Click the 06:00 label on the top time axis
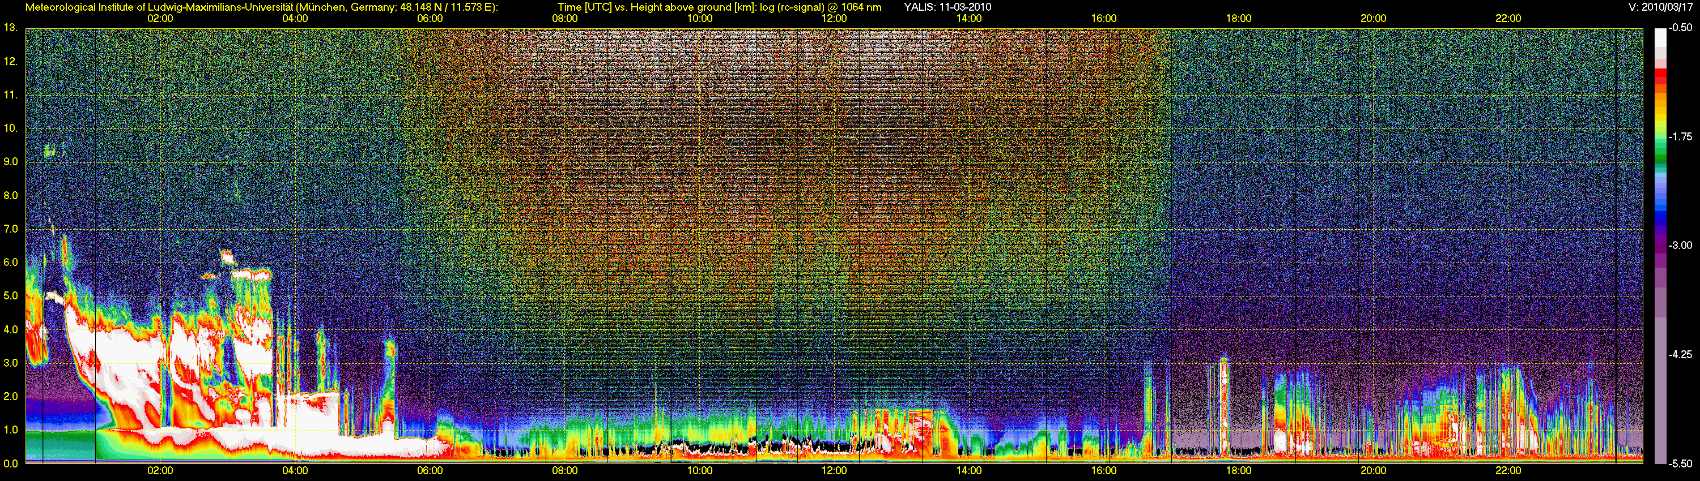1700x481 pixels. 430,19
